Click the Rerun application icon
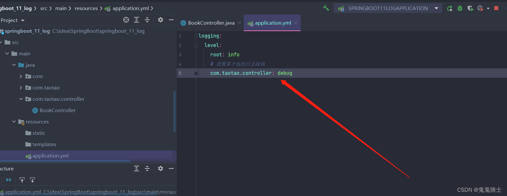The height and width of the screenshot is (196, 507). [x=449, y=8]
